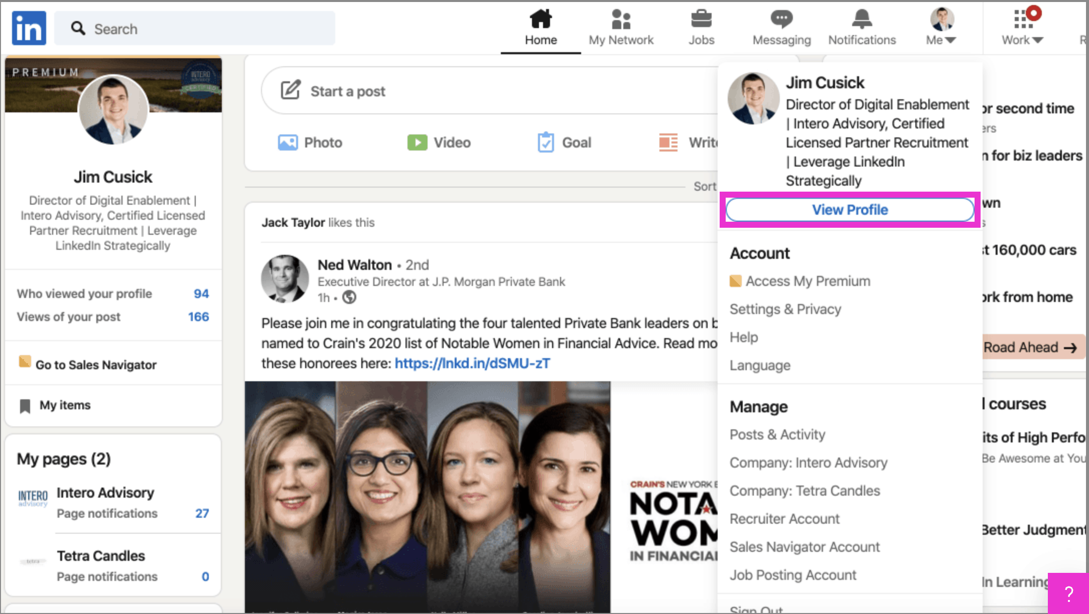Open the lnkd.in/dSMU-zT link
This screenshot has height=614, width=1089.
click(472, 363)
